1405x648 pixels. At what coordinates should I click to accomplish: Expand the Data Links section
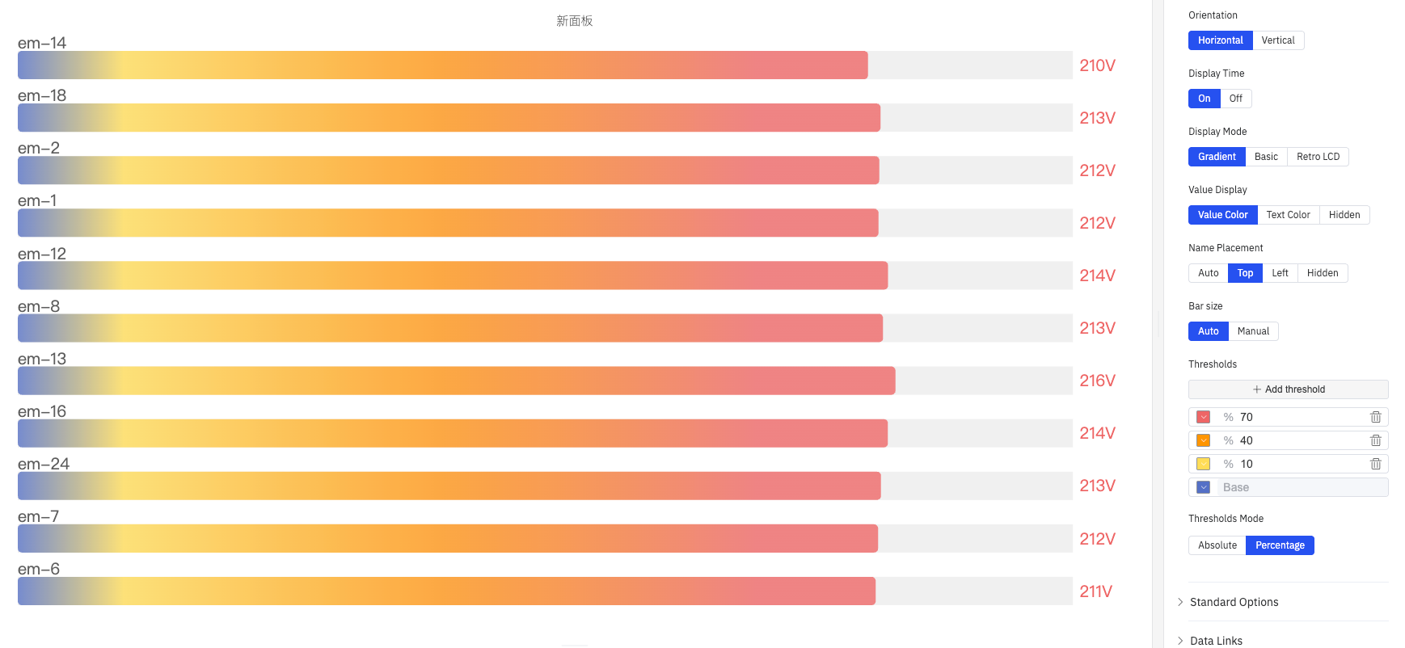[1216, 641]
